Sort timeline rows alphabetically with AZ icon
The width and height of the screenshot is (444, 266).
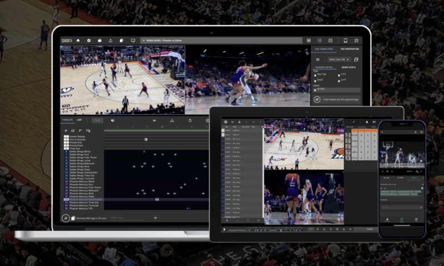(73, 131)
